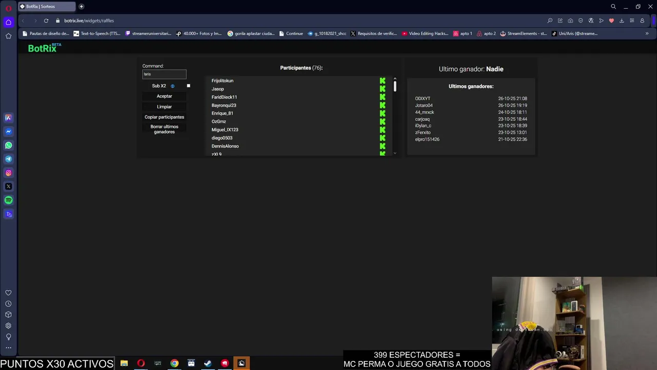Screen dimensions: 657x370
Task: Select winner ODIXYT in last winners list
Action: tap(422, 98)
